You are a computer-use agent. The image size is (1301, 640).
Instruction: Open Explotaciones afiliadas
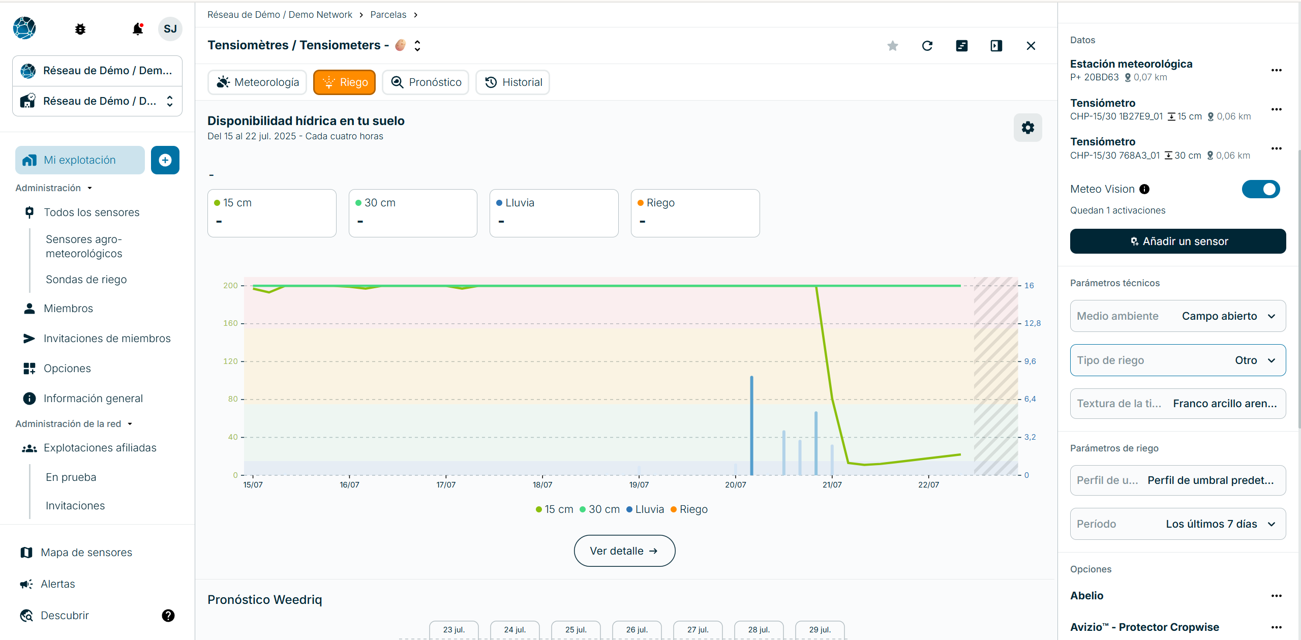point(100,448)
